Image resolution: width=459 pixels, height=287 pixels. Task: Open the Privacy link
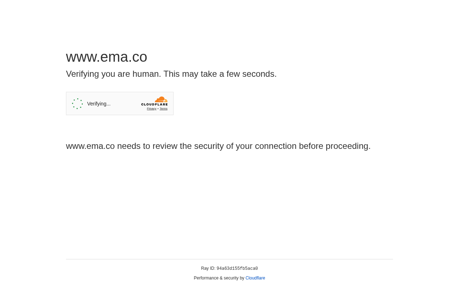(151, 108)
